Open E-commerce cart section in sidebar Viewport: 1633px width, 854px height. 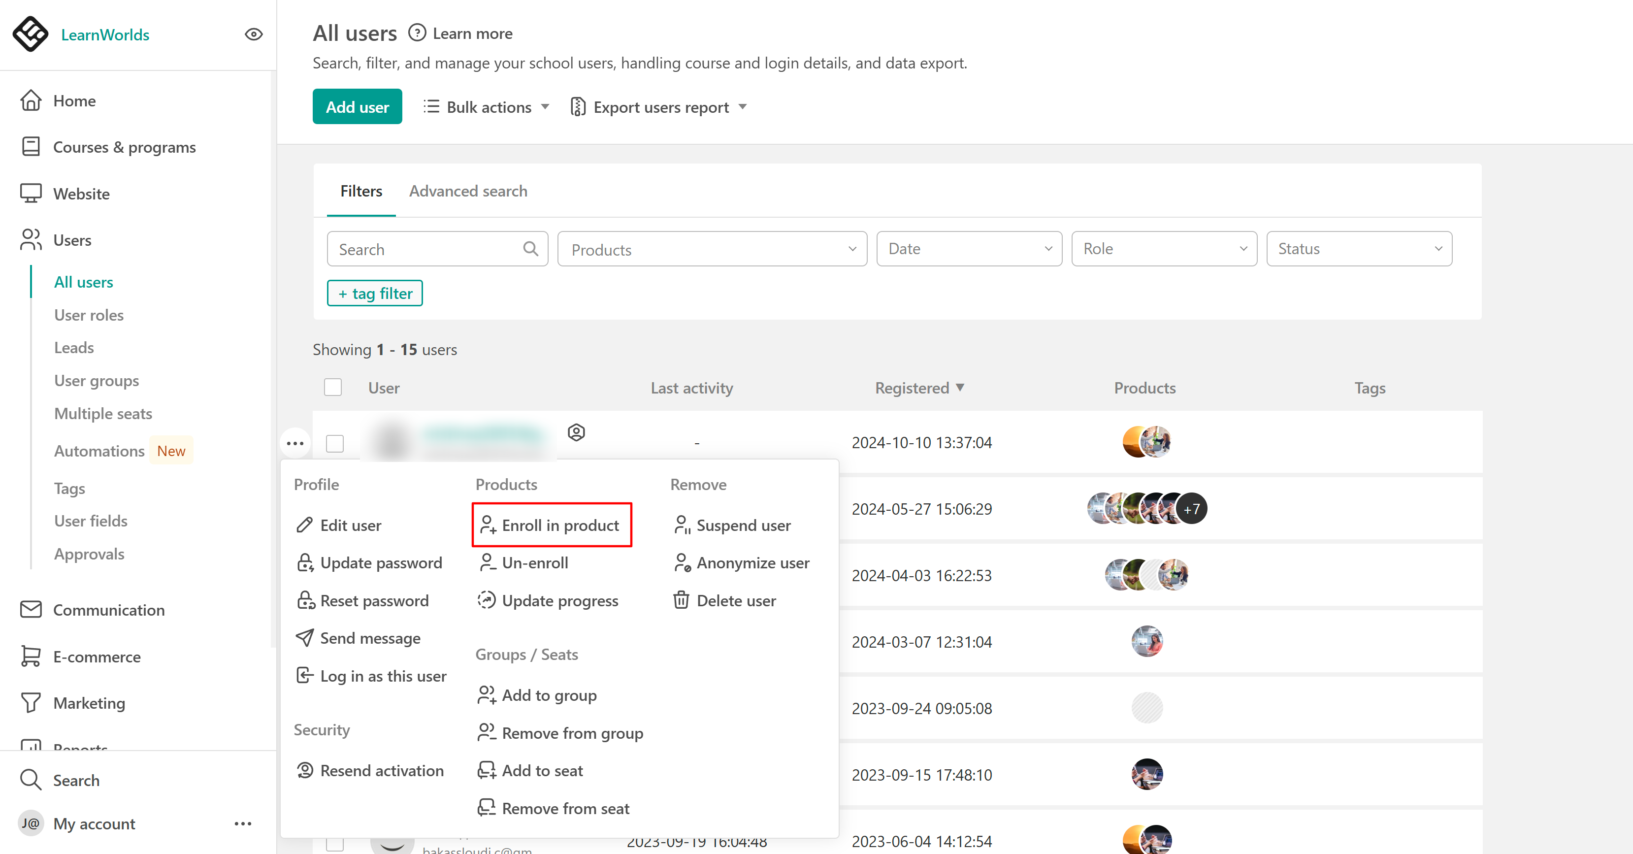pyautogui.click(x=97, y=657)
